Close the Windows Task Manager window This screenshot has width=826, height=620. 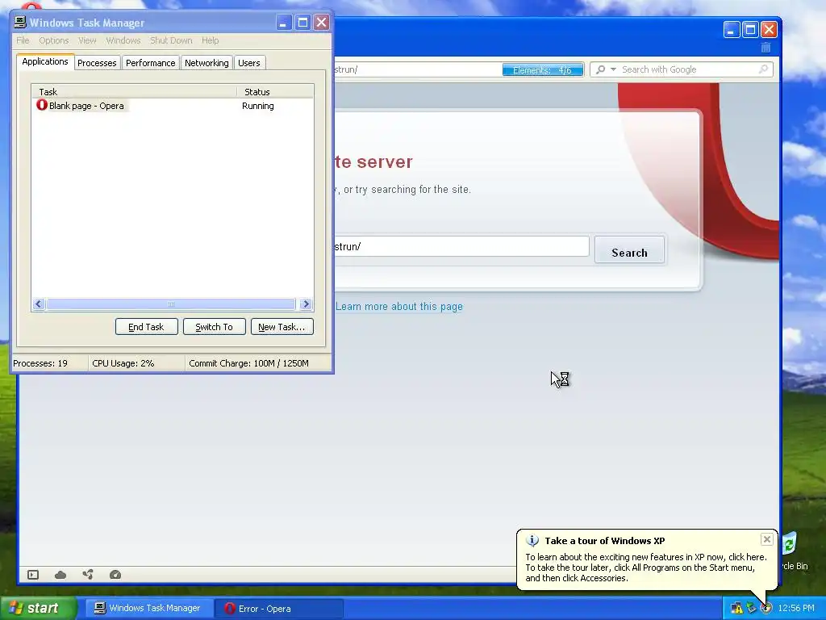coord(321,22)
